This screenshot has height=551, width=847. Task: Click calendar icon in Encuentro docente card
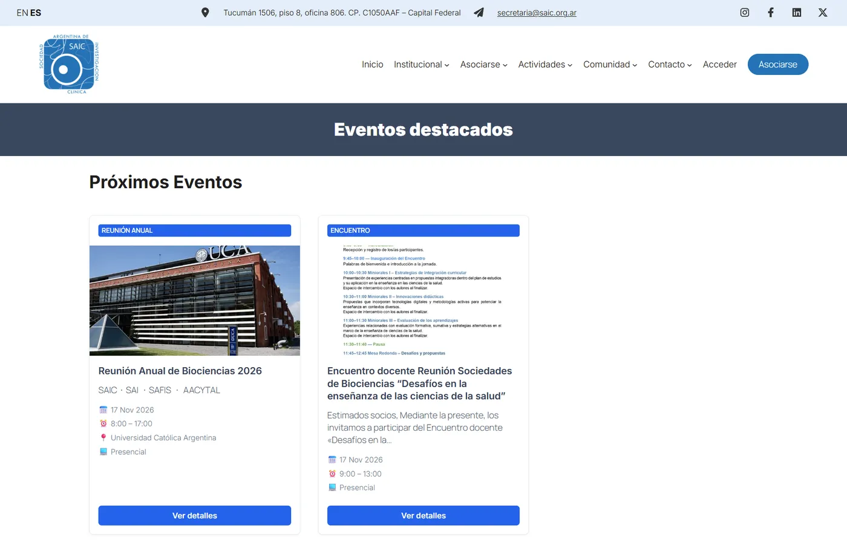[x=332, y=460]
